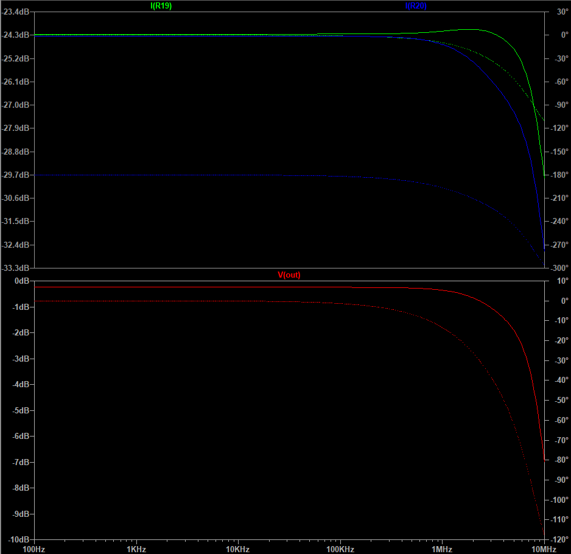Open the upper pane 30° phase label

[x=562, y=12]
